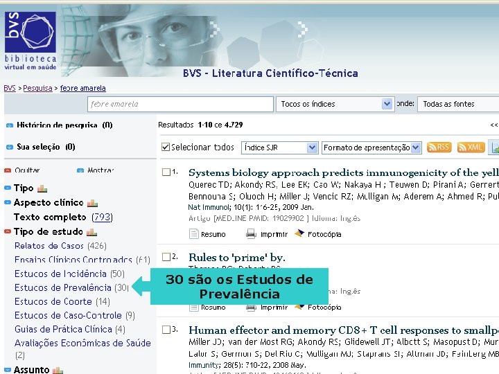Open the chart icon next to Aspecto clínico
This screenshot has height=374, width=499.
point(92,203)
